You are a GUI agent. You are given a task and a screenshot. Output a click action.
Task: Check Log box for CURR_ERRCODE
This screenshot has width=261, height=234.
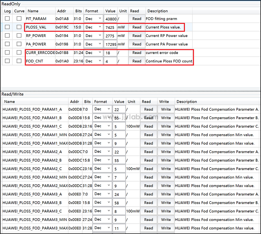[7, 52]
